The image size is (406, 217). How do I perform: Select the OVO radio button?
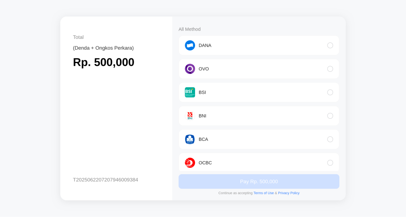tap(330, 69)
